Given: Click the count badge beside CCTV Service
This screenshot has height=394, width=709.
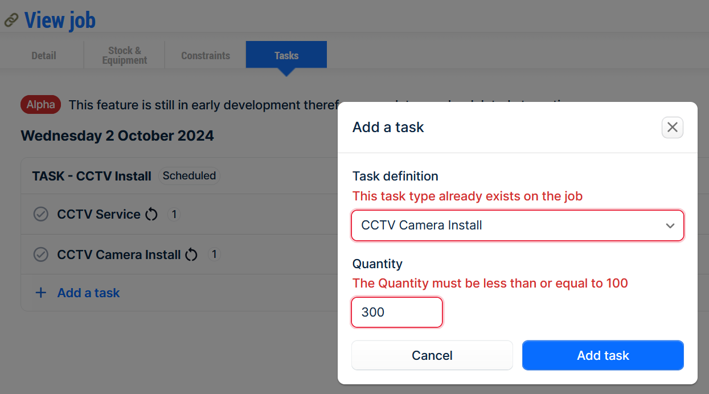Looking at the screenshot, I should (x=174, y=215).
